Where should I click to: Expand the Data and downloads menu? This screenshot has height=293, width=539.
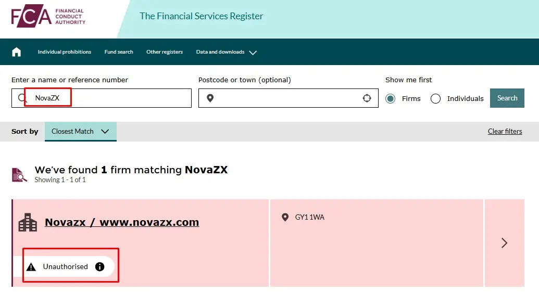click(227, 52)
